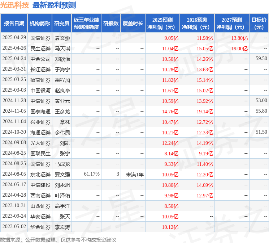Select the 兴业证券 cell
Screen dimensions: 269x243
[x=40, y=122]
